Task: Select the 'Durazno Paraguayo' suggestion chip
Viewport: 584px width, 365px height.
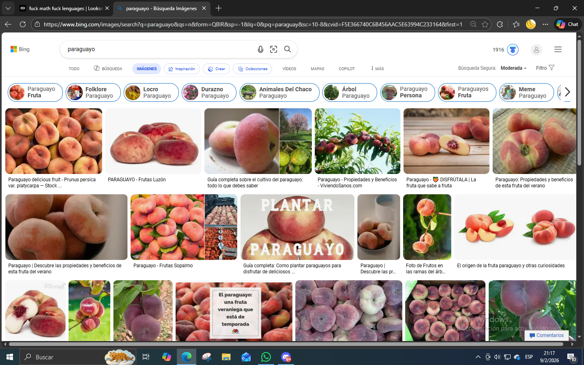Action: click(x=209, y=92)
